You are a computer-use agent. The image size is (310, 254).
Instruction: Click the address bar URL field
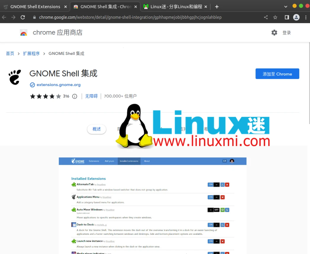130,18
